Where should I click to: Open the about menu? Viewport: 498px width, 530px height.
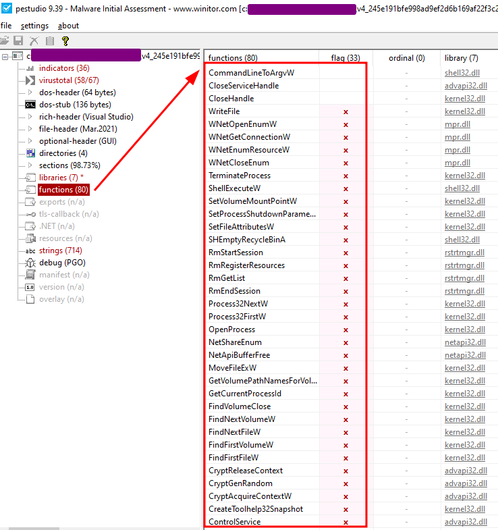(68, 26)
